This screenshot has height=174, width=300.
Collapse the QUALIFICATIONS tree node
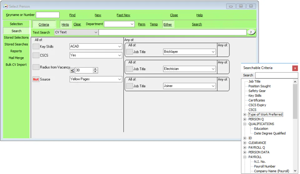245,124
